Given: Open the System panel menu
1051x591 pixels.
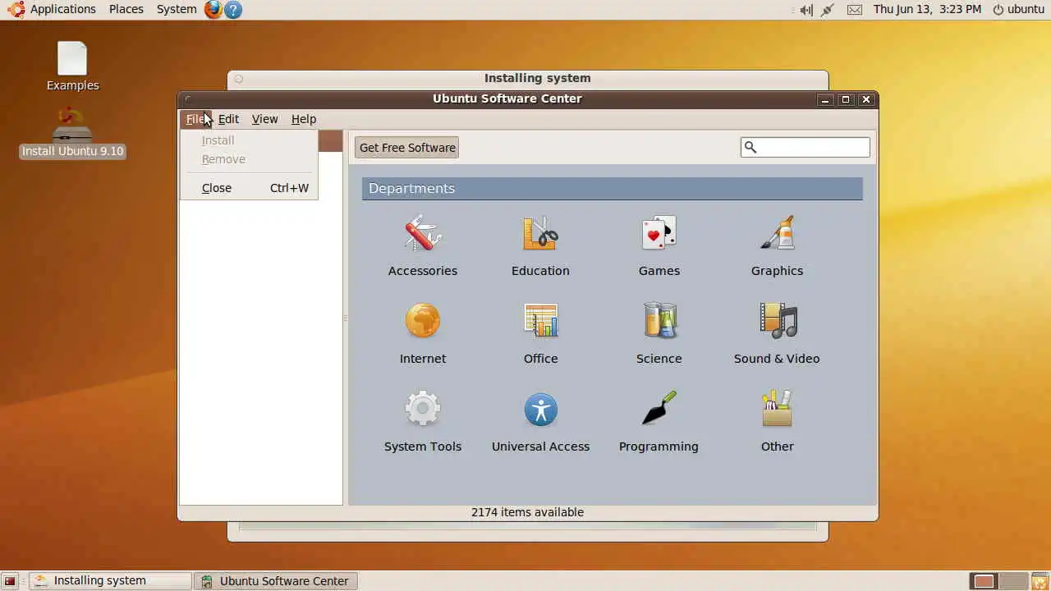Looking at the screenshot, I should [177, 9].
